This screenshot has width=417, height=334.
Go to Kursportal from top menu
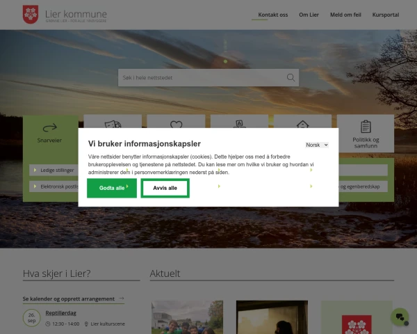pyautogui.click(x=386, y=15)
